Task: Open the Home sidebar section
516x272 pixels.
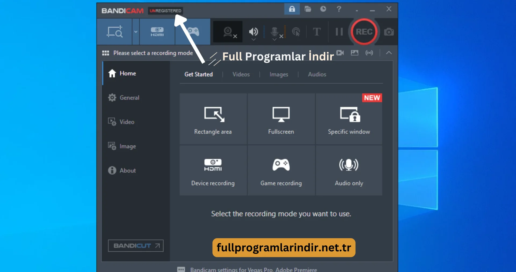Action: point(136,73)
